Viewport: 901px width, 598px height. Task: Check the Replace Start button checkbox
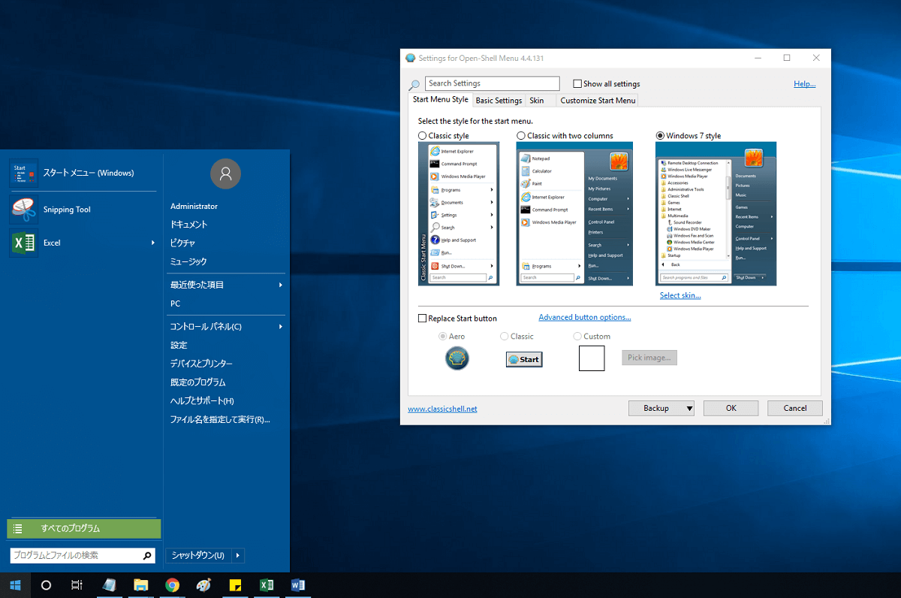(422, 319)
